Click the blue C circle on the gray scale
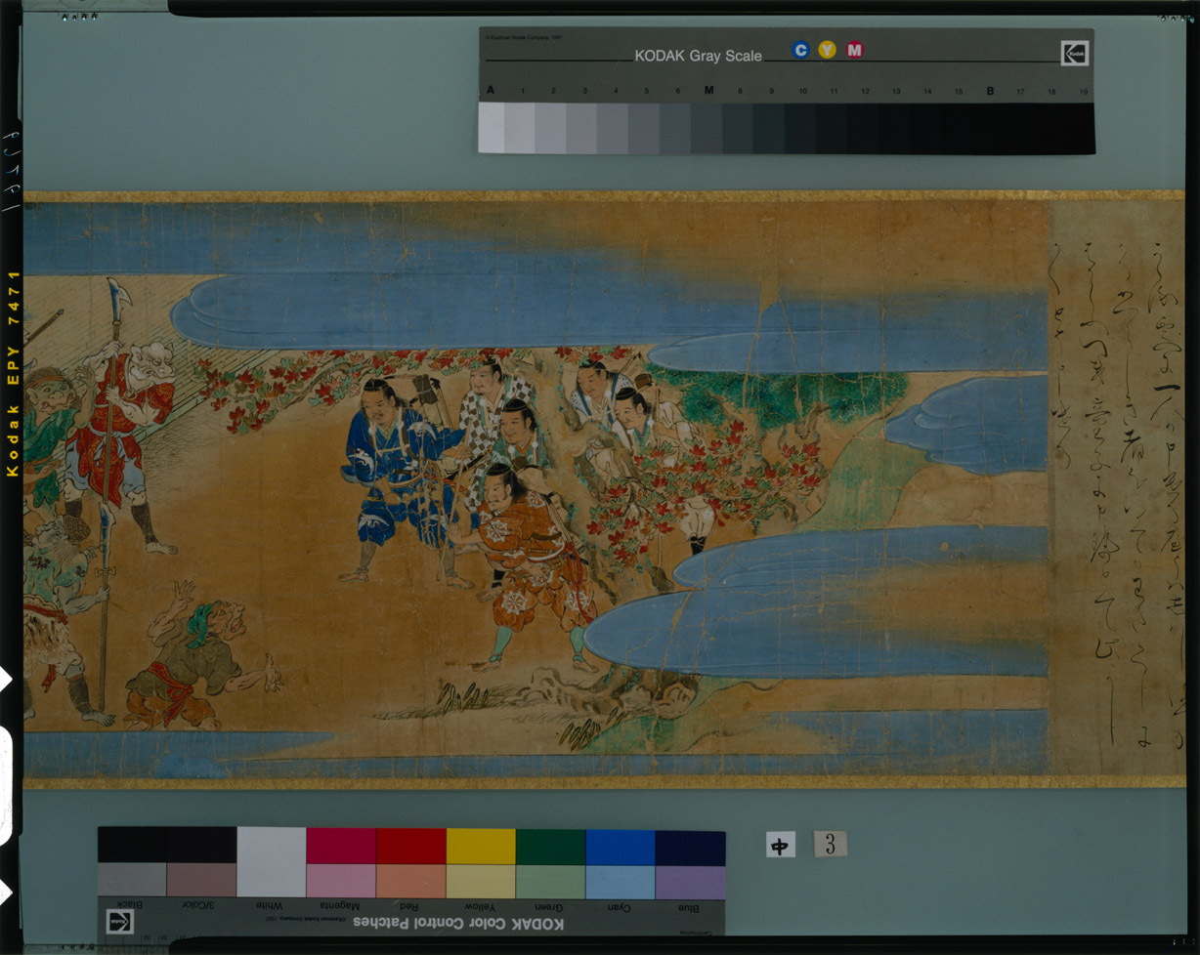The image size is (1200, 955). [x=800, y=50]
